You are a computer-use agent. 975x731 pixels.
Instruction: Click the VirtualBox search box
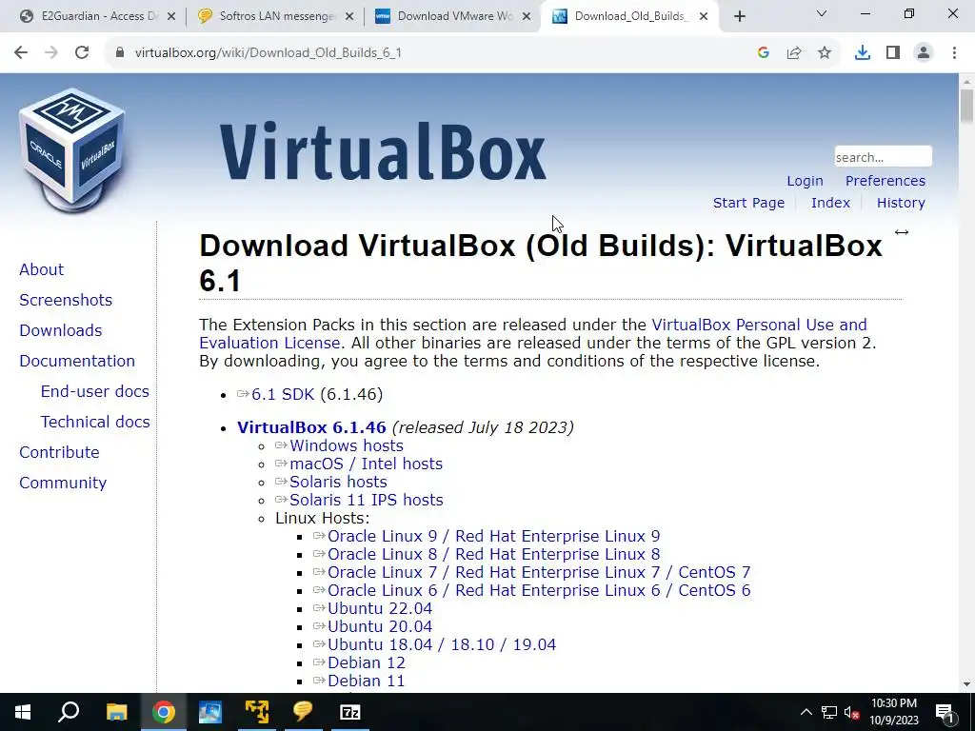click(x=883, y=157)
